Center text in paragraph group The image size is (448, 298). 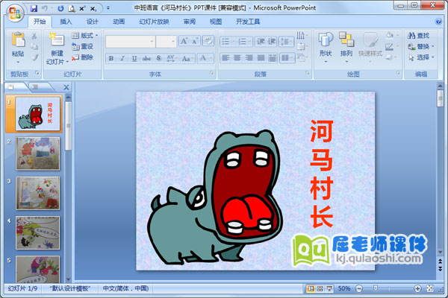[x=237, y=58]
